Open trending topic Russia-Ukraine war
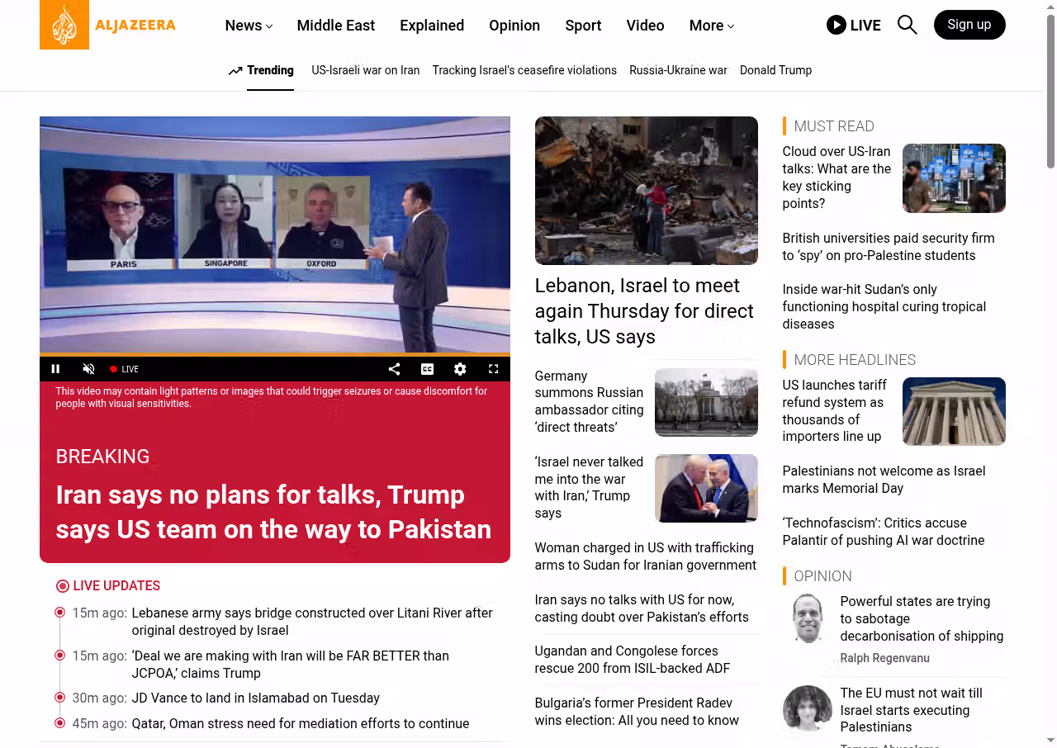The width and height of the screenshot is (1057, 748). (678, 70)
